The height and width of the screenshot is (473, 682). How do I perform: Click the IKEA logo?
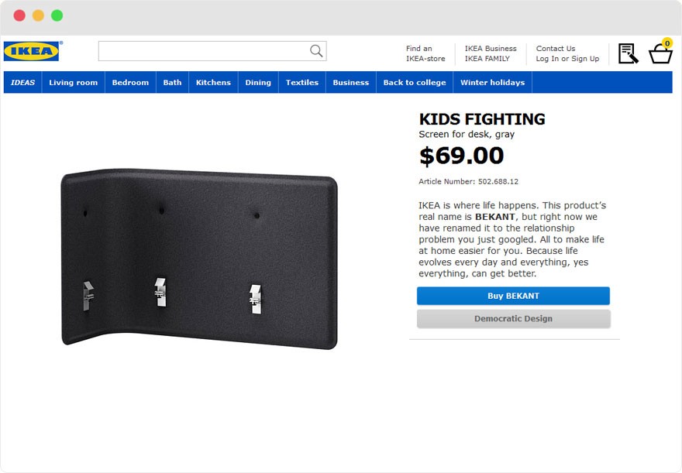(32, 52)
